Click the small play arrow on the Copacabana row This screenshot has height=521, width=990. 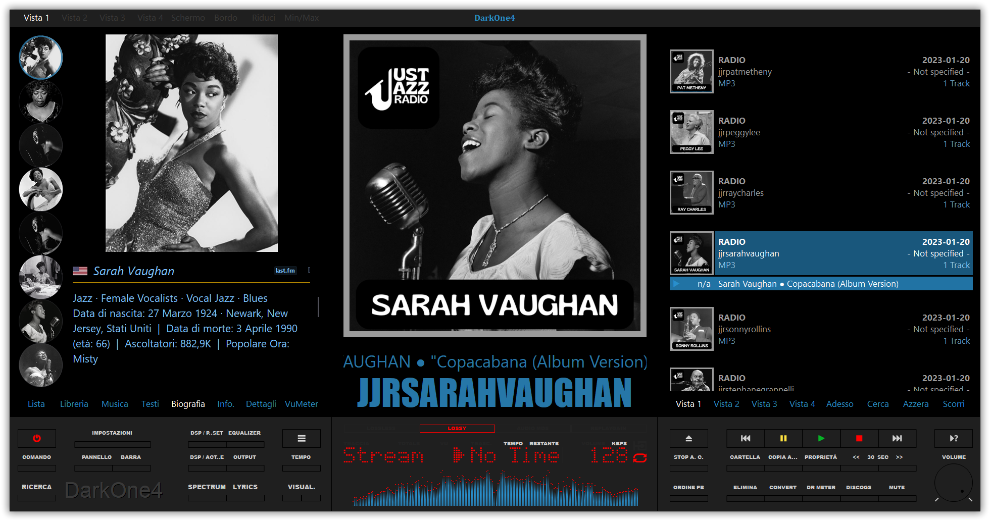pyautogui.click(x=676, y=284)
